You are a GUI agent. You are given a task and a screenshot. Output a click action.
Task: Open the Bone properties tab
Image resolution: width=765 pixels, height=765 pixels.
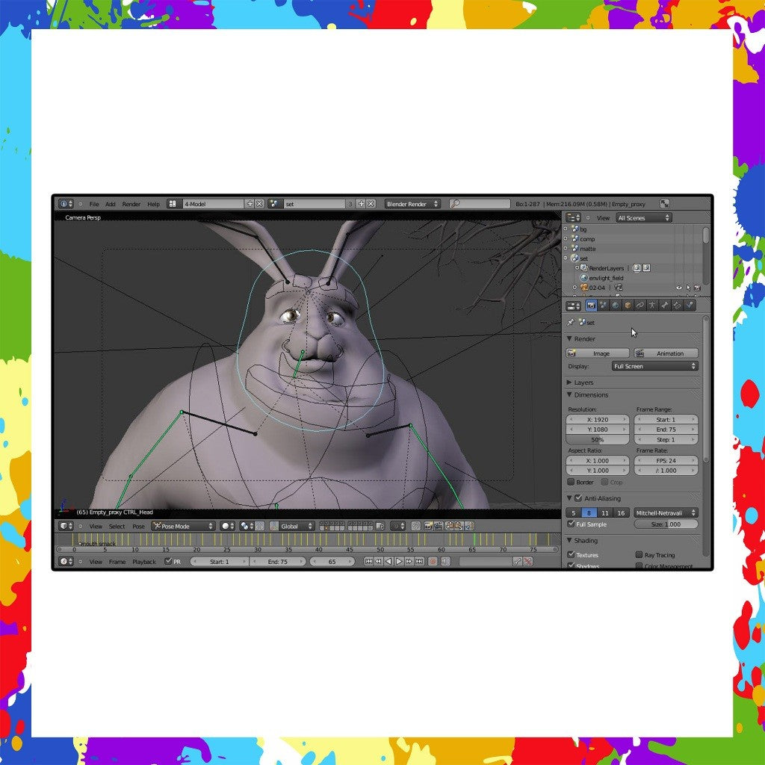click(x=663, y=305)
